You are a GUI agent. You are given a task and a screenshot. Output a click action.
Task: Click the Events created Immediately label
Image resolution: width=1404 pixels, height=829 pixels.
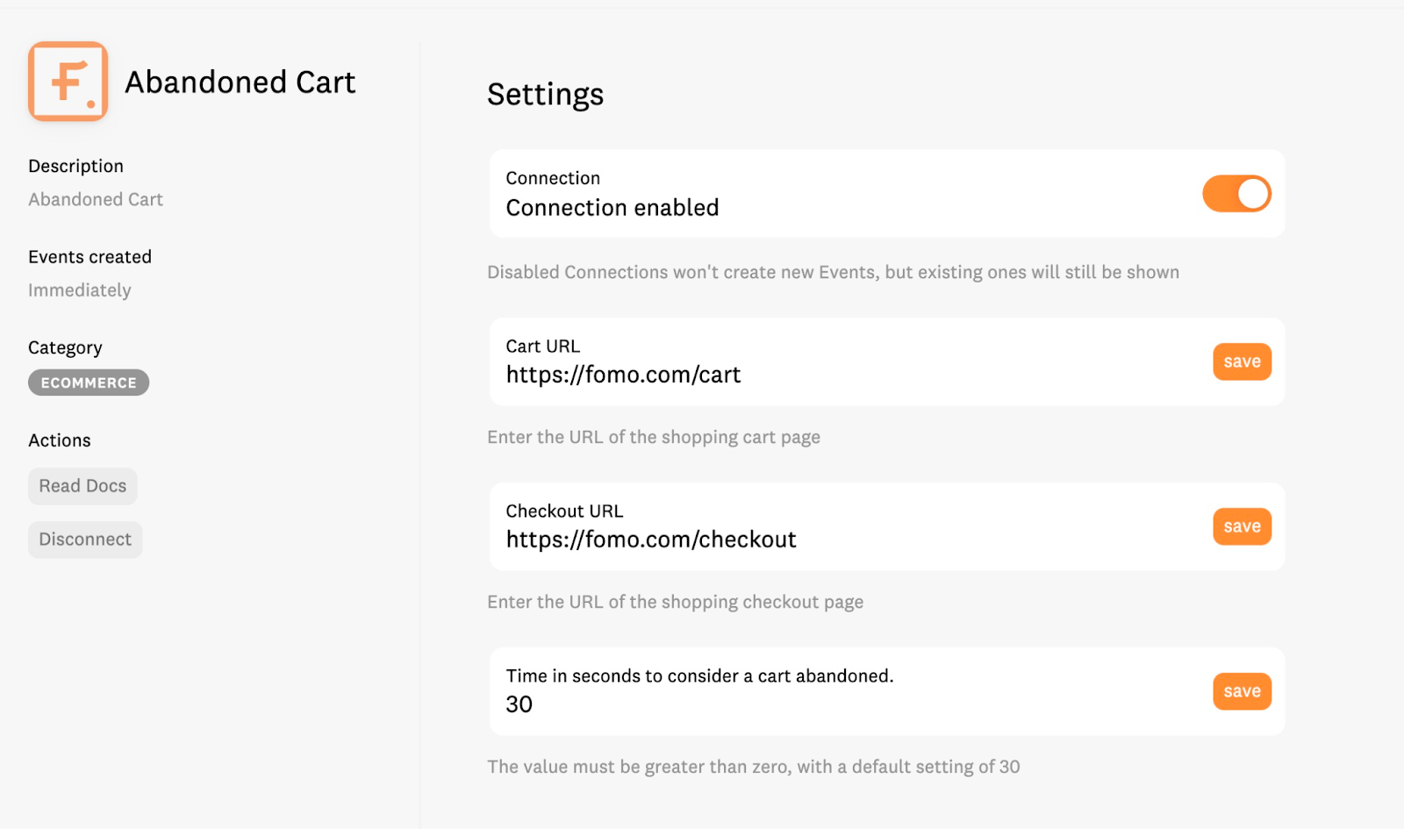click(x=79, y=289)
